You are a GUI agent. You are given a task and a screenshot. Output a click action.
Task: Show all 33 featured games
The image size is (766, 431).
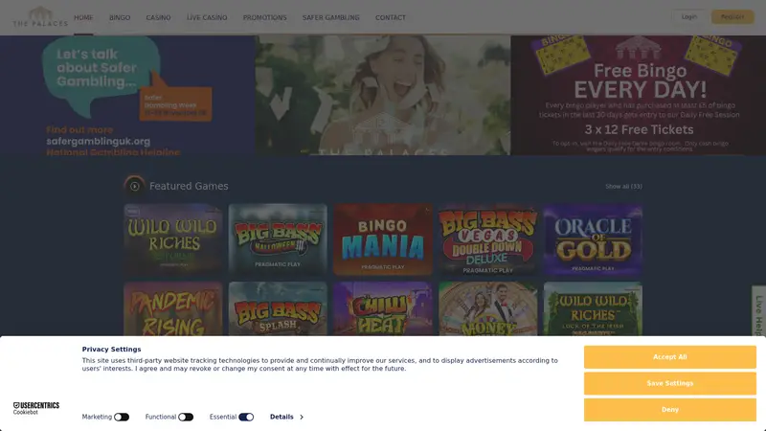coord(623,186)
